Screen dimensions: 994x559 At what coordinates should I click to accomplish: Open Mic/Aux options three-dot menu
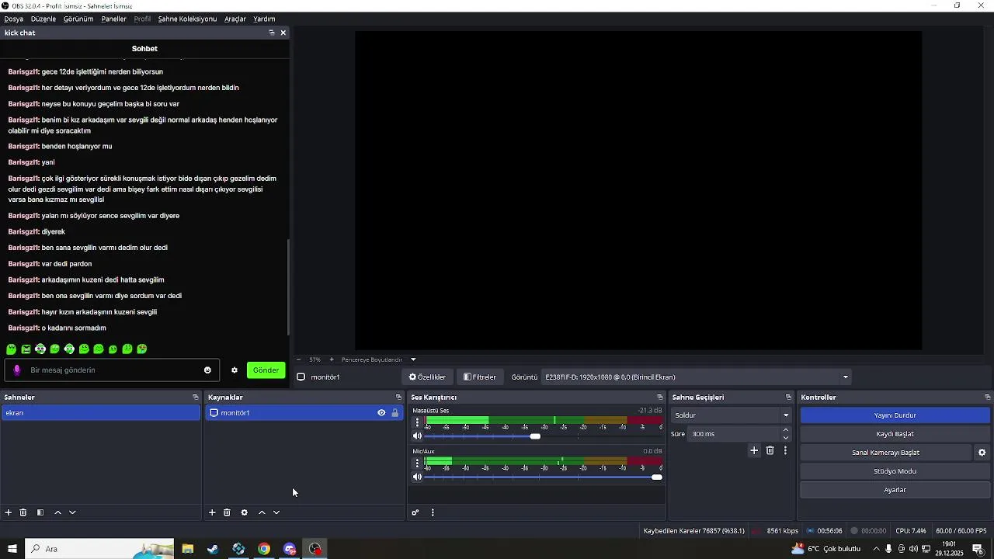tap(418, 463)
